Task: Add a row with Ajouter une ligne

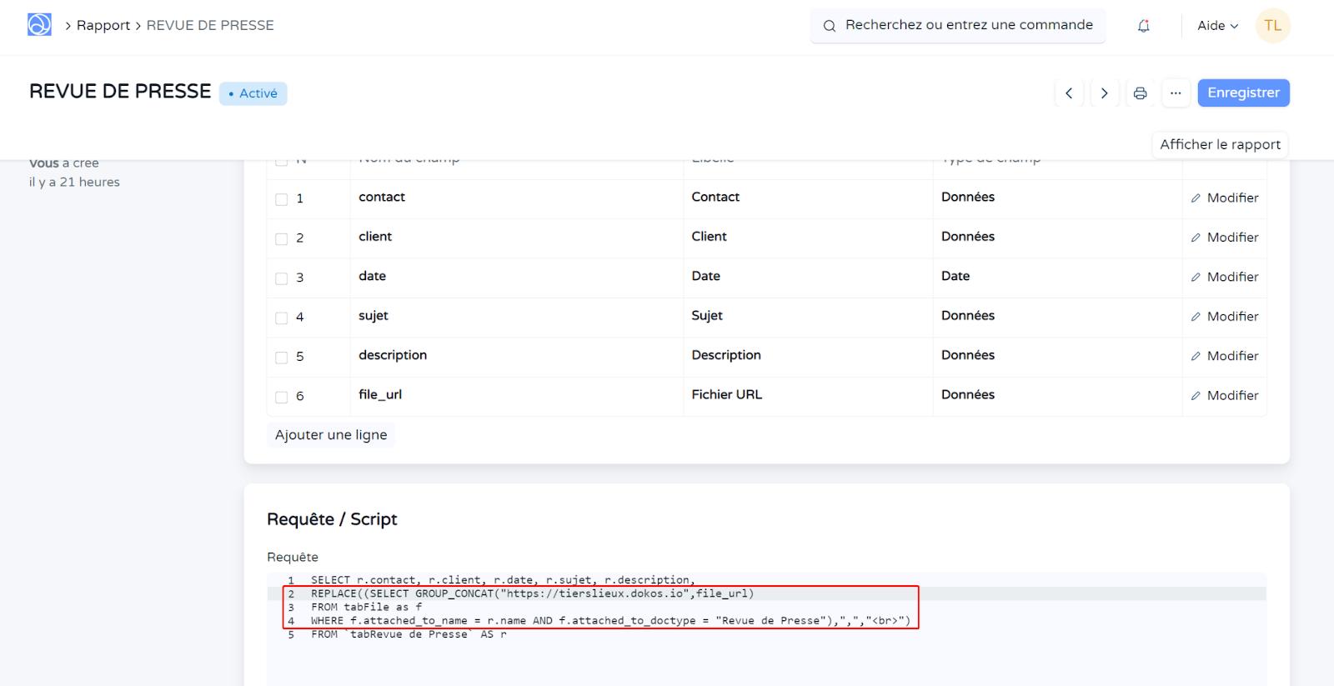Action: (331, 435)
